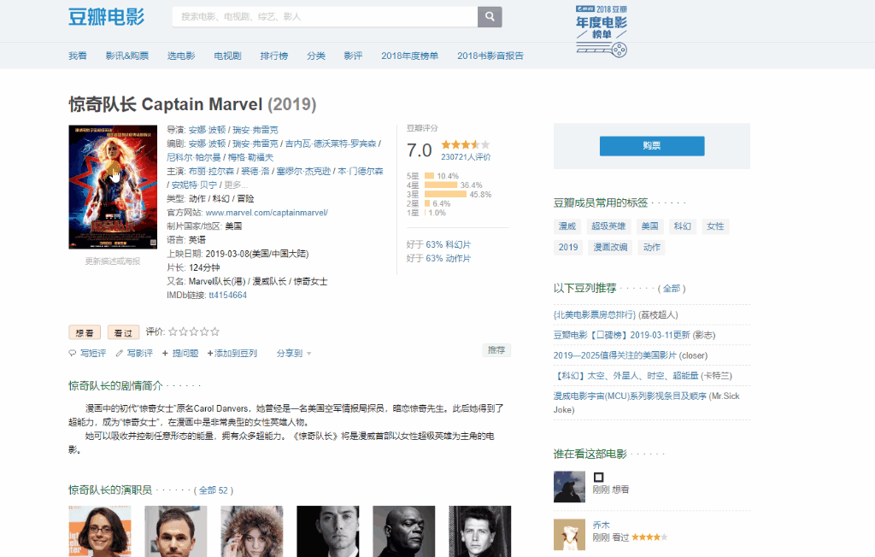Image resolution: width=875 pixels, height=557 pixels.
Task: Go to 电视剧 section
Action: (x=227, y=56)
